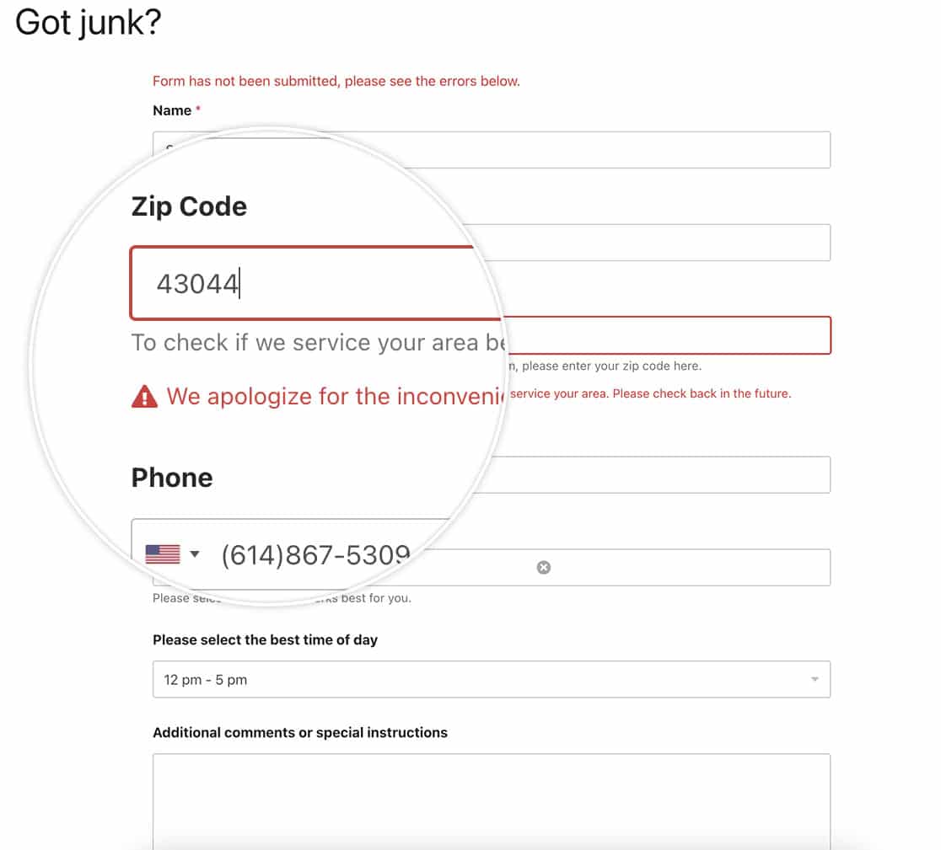
Task: Click the "Got junk?" page heading
Action: point(85,23)
